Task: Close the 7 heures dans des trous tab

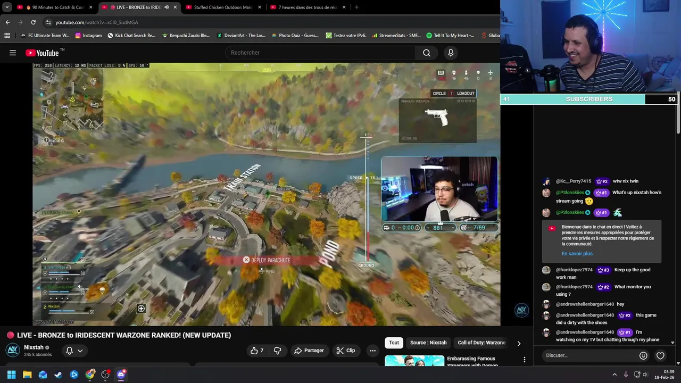Action: click(x=344, y=7)
